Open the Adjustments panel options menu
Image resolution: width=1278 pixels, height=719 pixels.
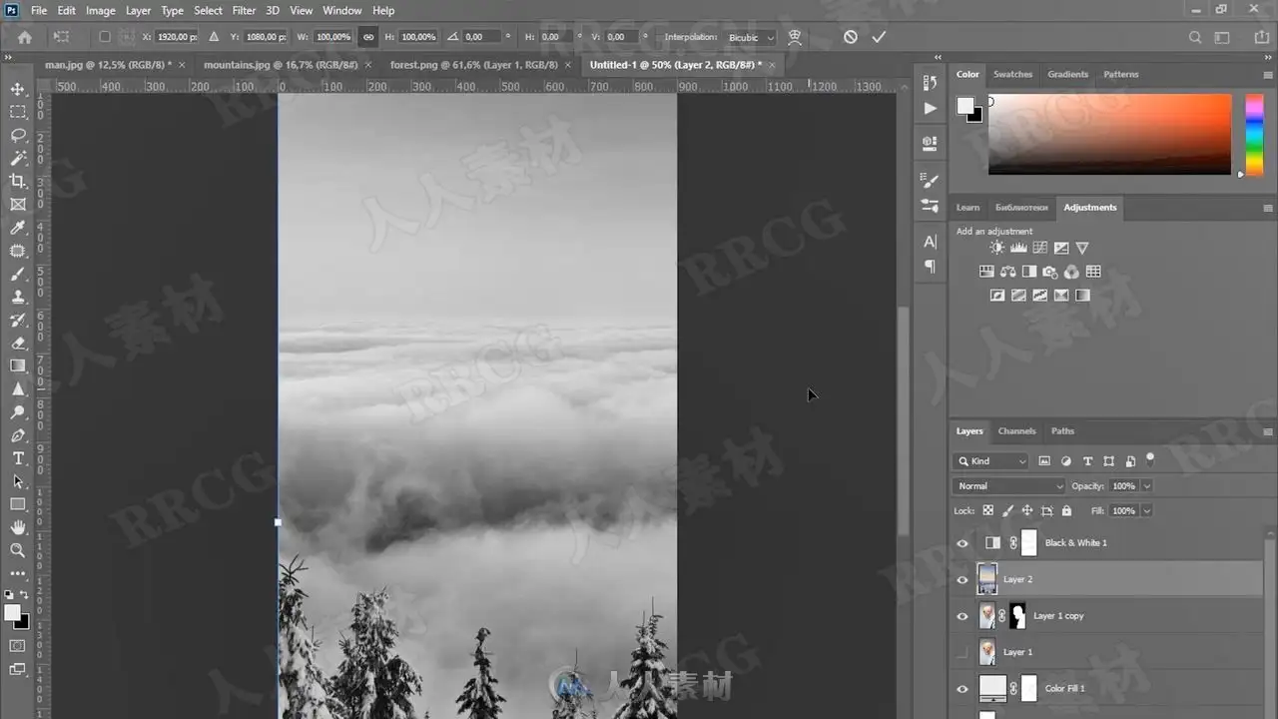1268,208
